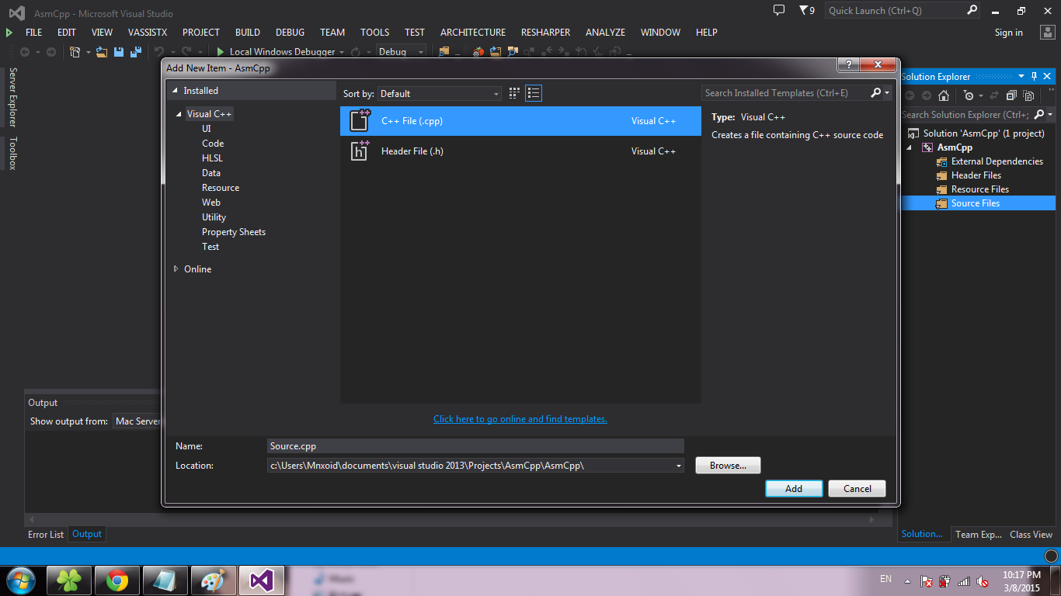Open the Server Explorer side tab
The height and width of the screenshot is (596, 1061).
click(x=12, y=97)
